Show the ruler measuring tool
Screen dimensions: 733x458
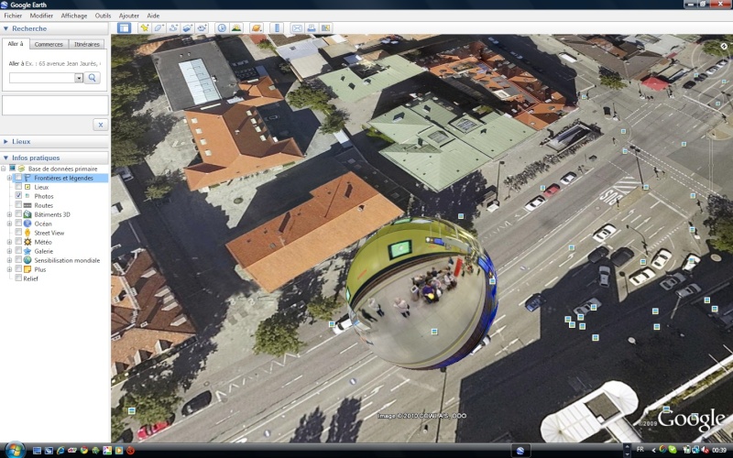(277, 28)
